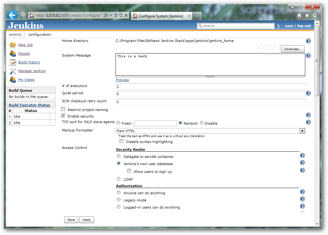Click the stop loading X icon
The image size is (328, 235).
[126, 15]
